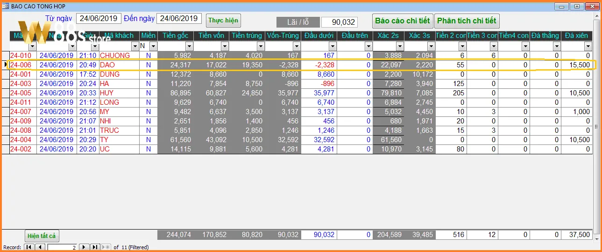Click Đầu dưới value -2,328 in DAO row
This screenshot has height=252, width=602.
324,65
